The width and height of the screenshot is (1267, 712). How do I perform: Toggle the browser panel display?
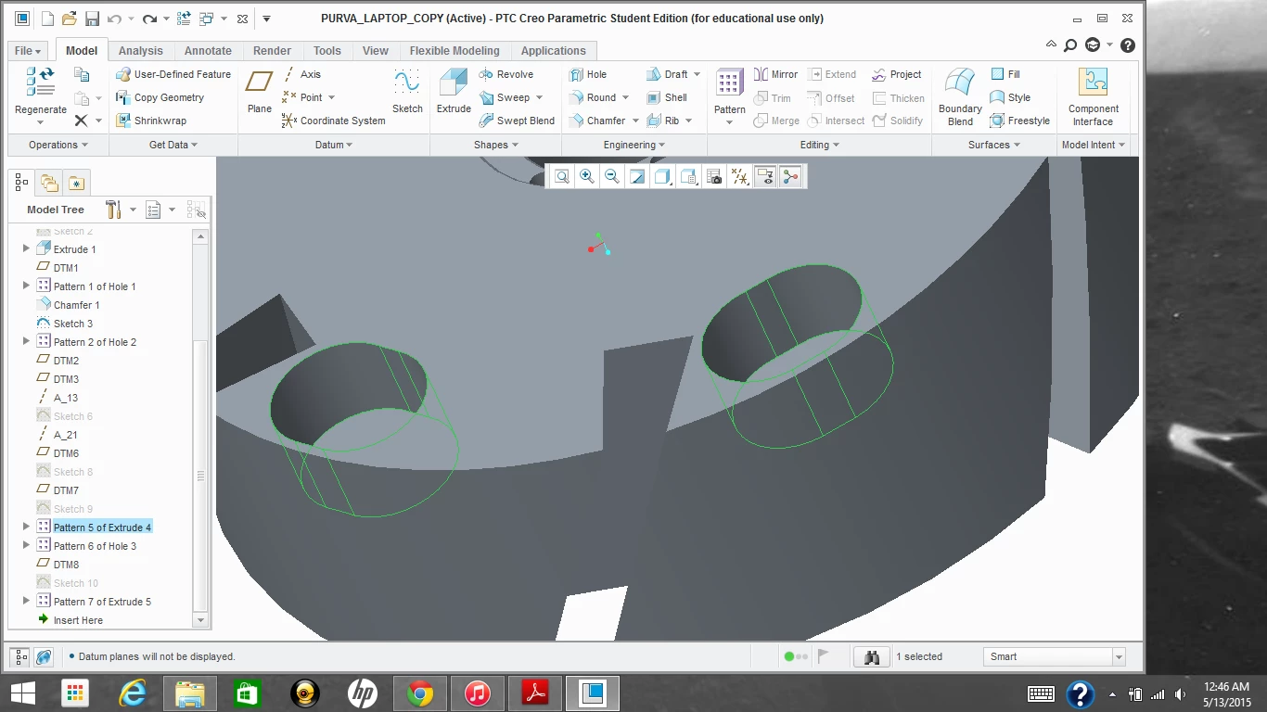[44, 656]
